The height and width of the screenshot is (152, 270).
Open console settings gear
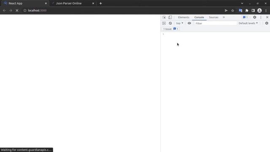tap(267, 23)
